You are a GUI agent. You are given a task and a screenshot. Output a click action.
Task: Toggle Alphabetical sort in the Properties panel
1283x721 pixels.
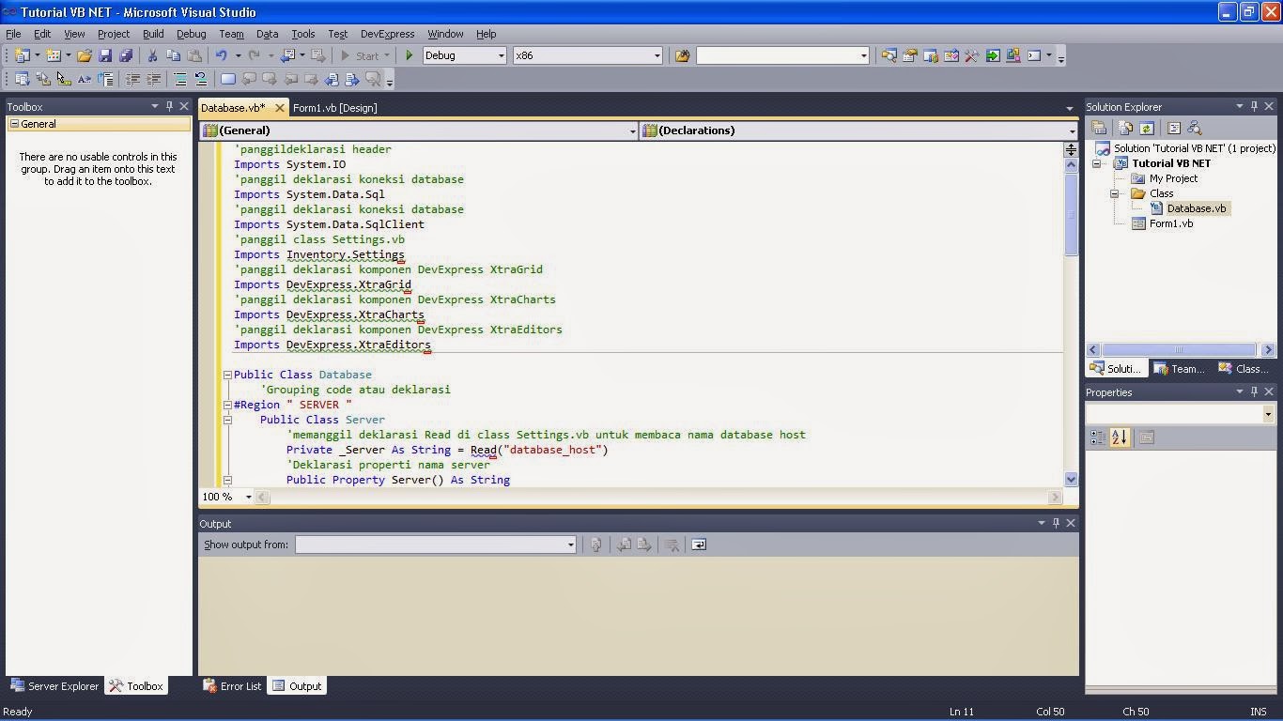(x=1119, y=437)
